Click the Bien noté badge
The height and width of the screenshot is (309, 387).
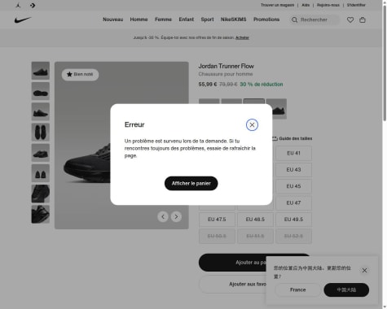(80, 75)
